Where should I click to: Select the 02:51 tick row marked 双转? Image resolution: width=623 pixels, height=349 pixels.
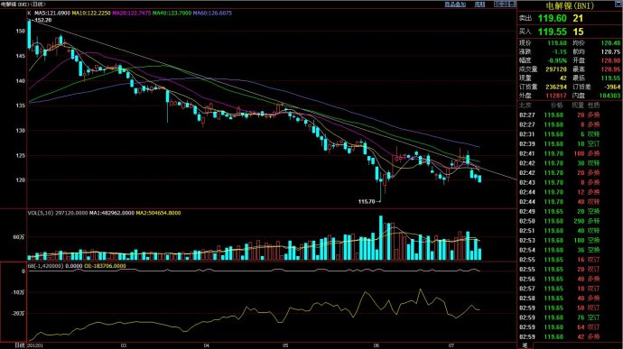[x=570, y=231]
